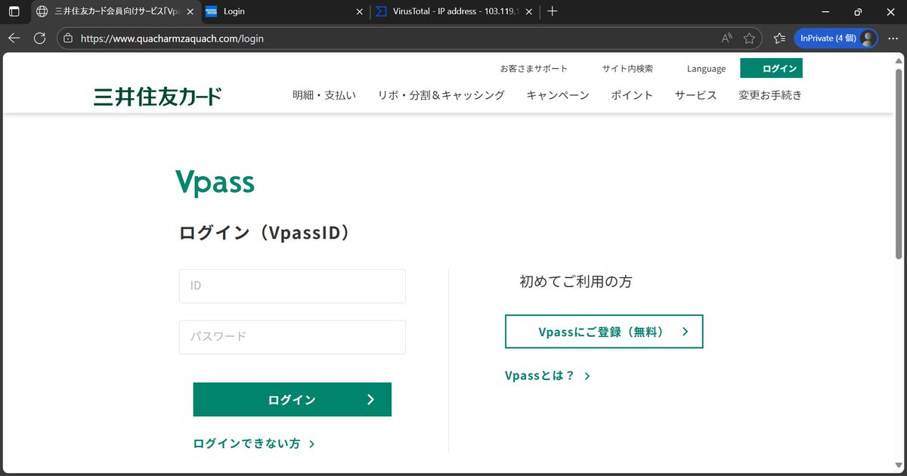The height and width of the screenshot is (476, 907).
Task: Open お客さまサポート link
Action: (534, 69)
